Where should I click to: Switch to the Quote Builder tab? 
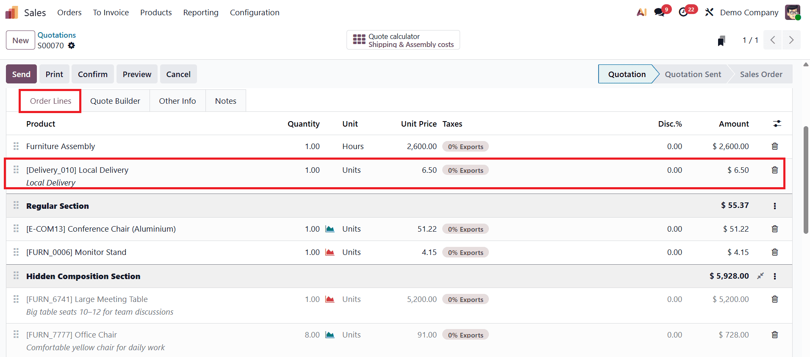tap(115, 101)
